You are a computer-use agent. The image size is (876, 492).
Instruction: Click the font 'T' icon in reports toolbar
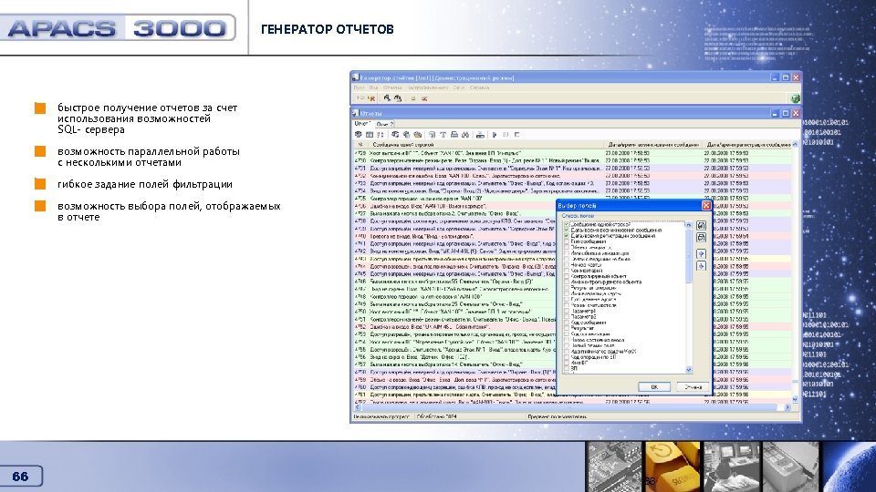[x=443, y=135]
